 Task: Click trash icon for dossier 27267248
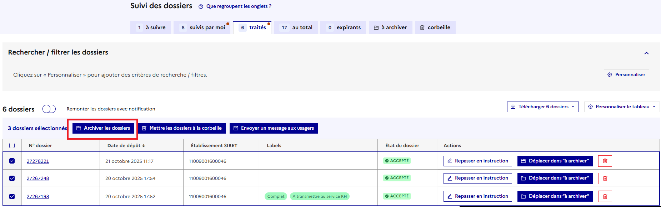coord(605,178)
